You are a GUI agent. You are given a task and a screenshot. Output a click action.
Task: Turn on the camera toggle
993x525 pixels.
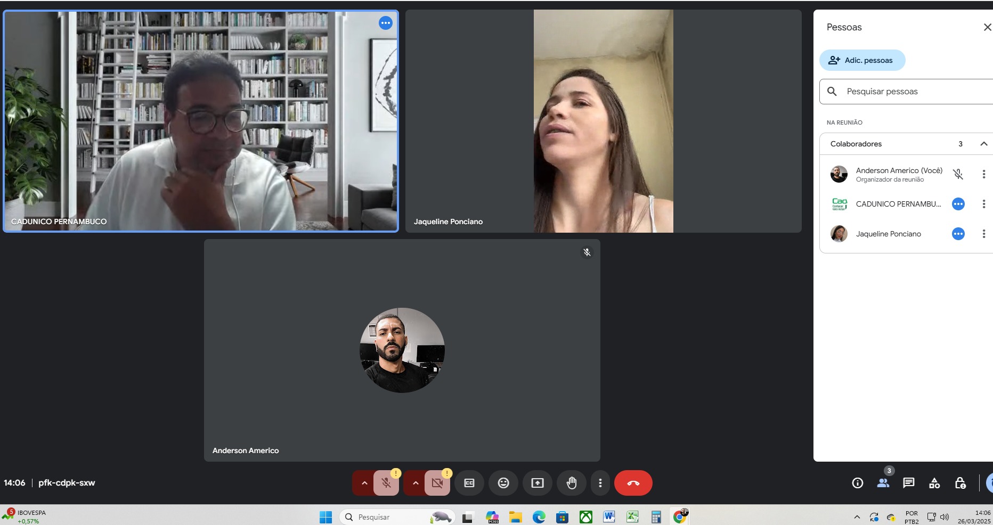pos(437,483)
